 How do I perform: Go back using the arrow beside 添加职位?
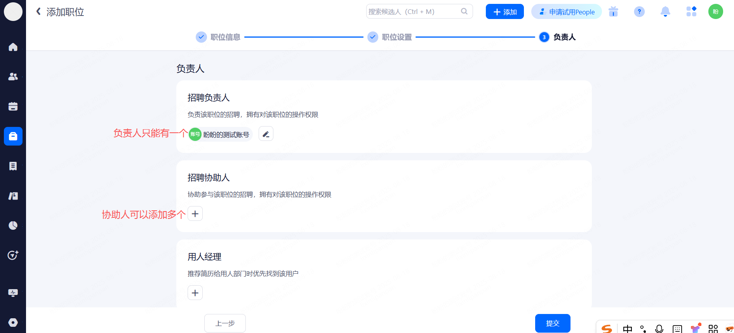[38, 12]
